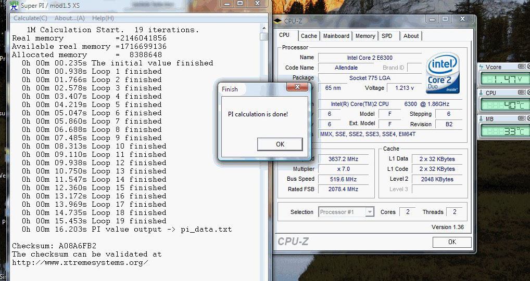This screenshot has height=281, width=530.
Task: Click the Super PI vertical scrollbar thumb
Action: click(x=263, y=36)
